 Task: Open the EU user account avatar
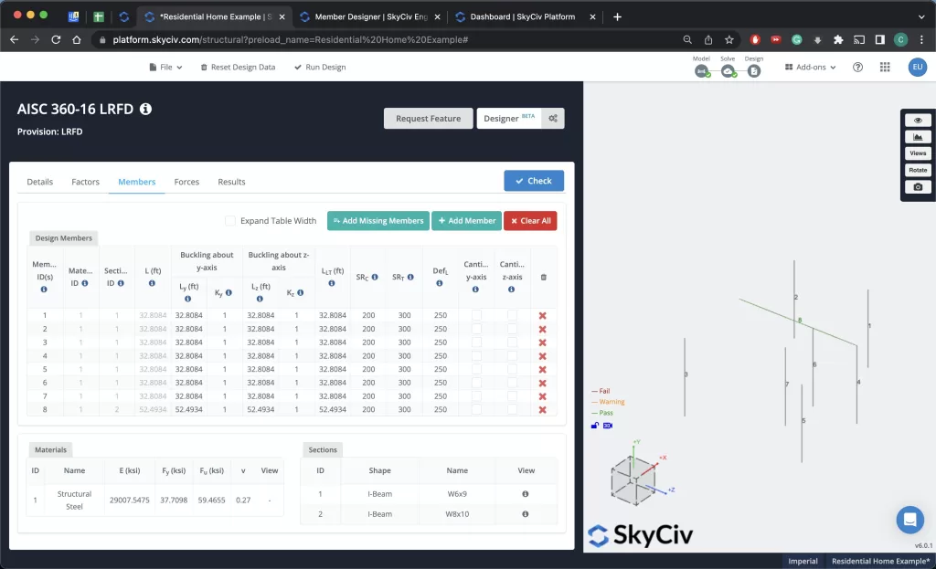tap(918, 67)
